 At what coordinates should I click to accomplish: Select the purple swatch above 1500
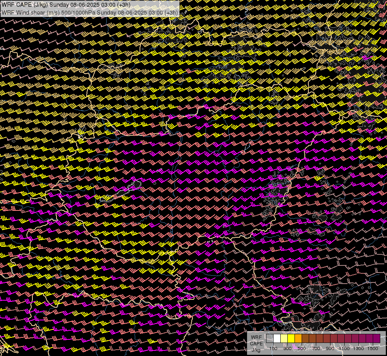point(377,339)
